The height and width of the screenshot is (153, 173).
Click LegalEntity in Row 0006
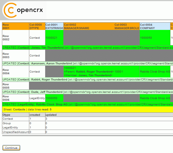click(37, 98)
